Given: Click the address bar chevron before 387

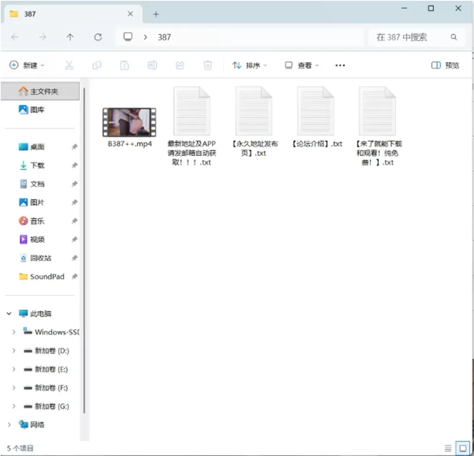Looking at the screenshot, I should tap(145, 37).
